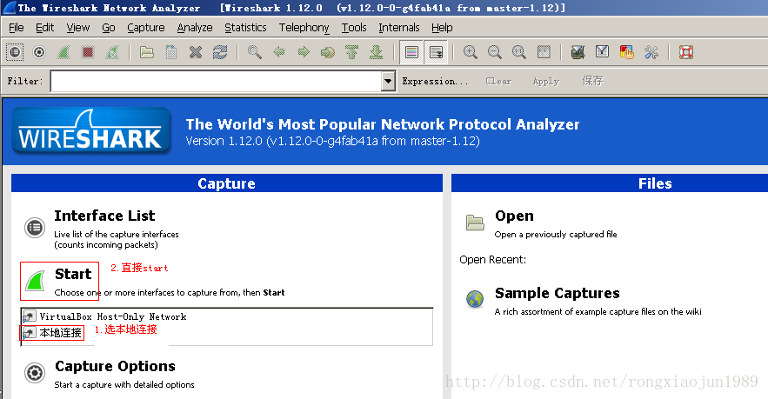Click the Interface List round icon
Image resolution: width=768 pixels, height=399 pixels.
tap(35, 228)
